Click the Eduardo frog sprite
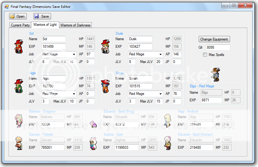Viewport: 258px width, 167px height. coord(93,124)
